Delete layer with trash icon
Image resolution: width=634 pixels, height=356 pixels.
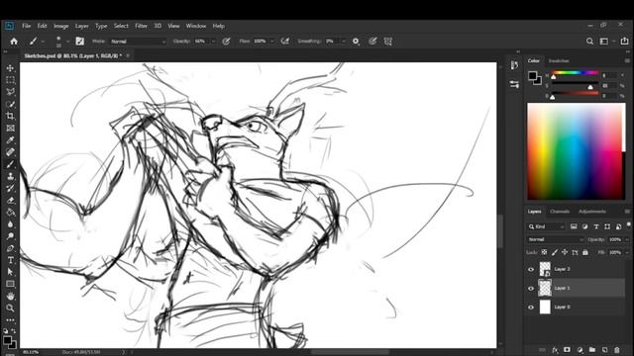617,350
